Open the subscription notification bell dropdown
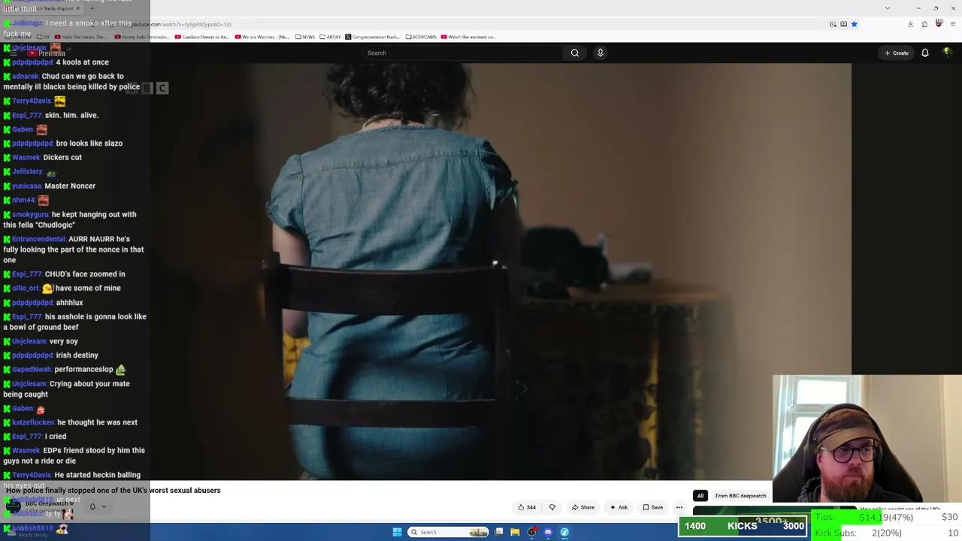Viewport: 962px width, 541px height. coord(98,506)
